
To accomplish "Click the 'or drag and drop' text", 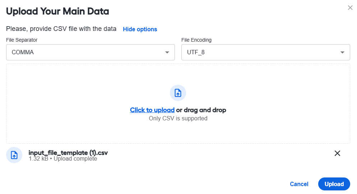I will click(201, 110).
